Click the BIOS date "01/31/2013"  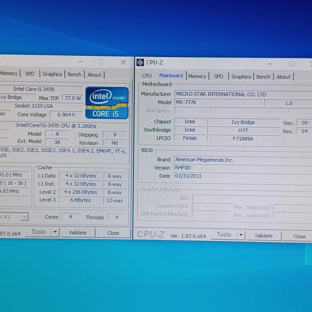[243, 176]
